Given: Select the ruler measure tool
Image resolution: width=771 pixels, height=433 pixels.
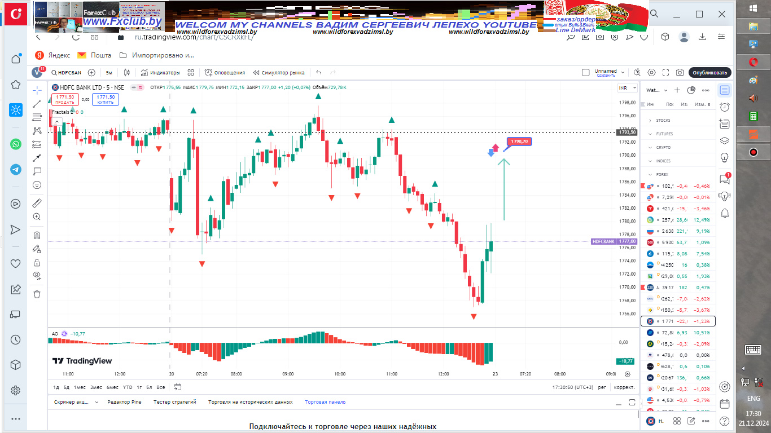Looking at the screenshot, I should tap(37, 203).
